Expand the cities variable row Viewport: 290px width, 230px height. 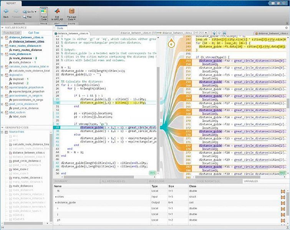click(x=56, y=197)
